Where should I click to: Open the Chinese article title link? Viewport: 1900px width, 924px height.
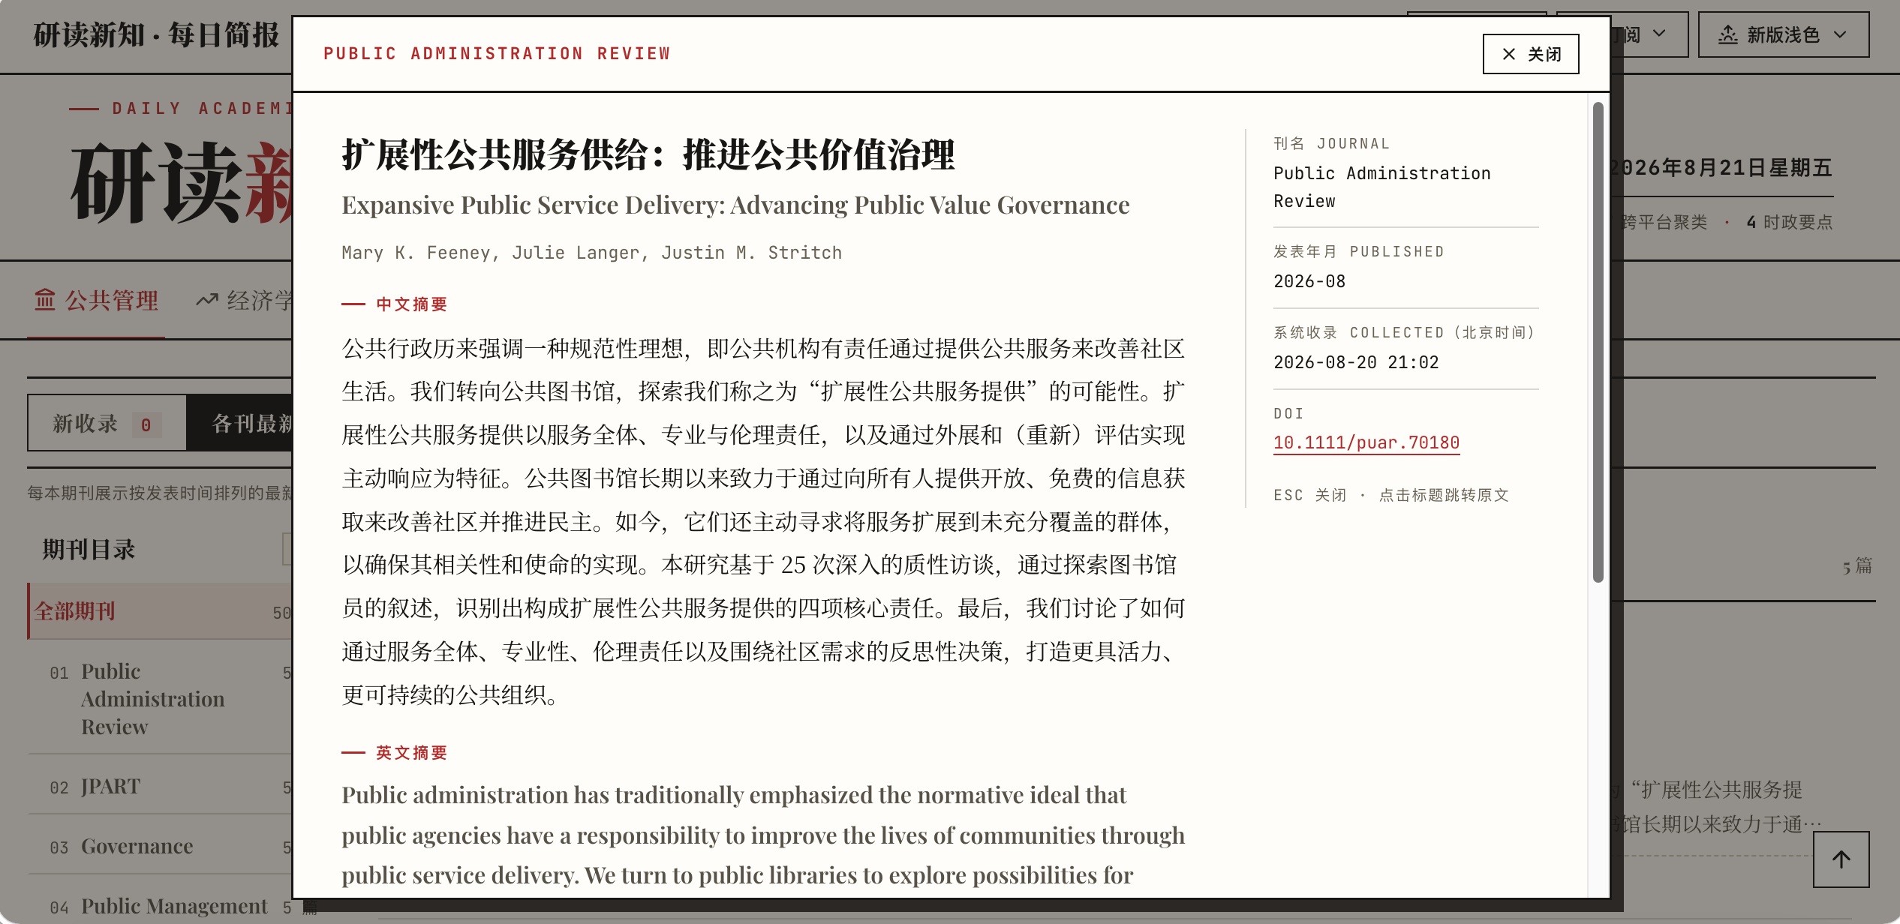coord(648,155)
